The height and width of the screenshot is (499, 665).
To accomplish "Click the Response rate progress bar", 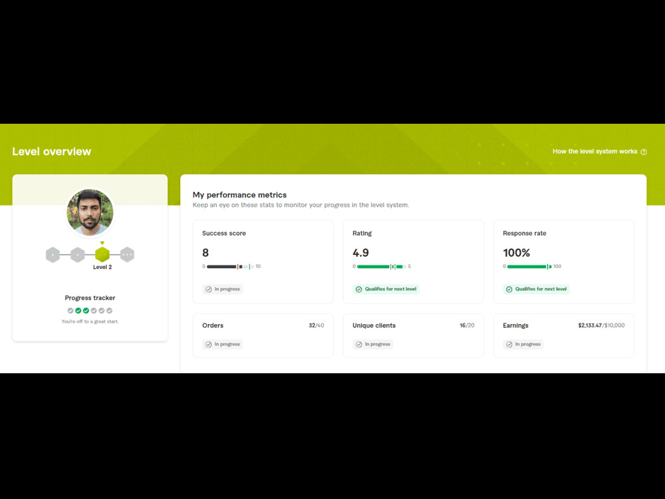I will pyautogui.click(x=529, y=267).
